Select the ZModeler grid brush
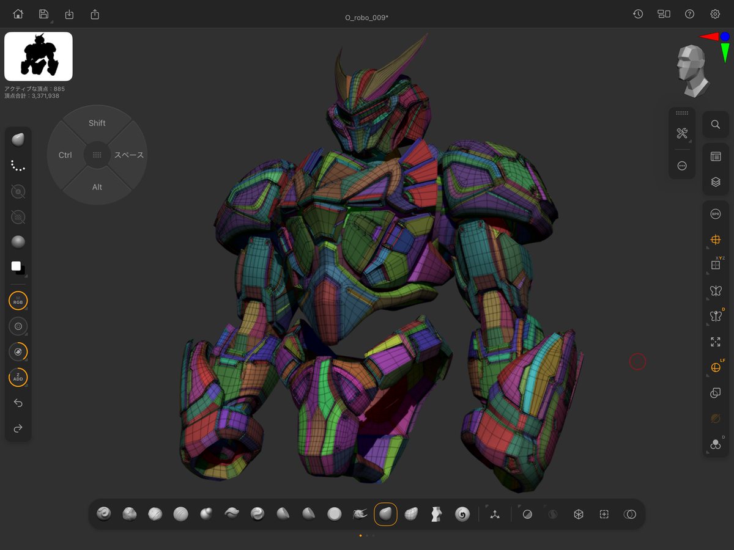The height and width of the screenshot is (550, 734). pos(411,514)
